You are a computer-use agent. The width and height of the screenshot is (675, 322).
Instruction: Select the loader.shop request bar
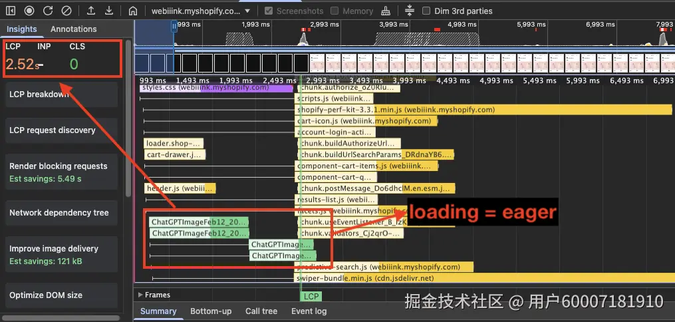click(x=174, y=143)
